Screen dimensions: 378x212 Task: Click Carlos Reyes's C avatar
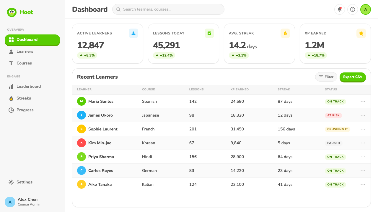coord(82,170)
